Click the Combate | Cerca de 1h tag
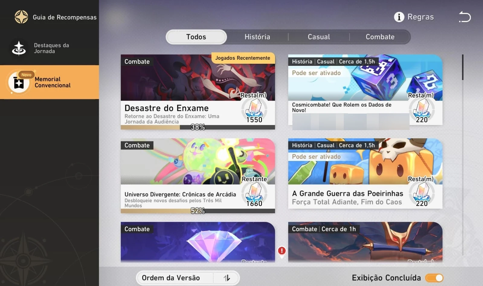 coord(324,229)
